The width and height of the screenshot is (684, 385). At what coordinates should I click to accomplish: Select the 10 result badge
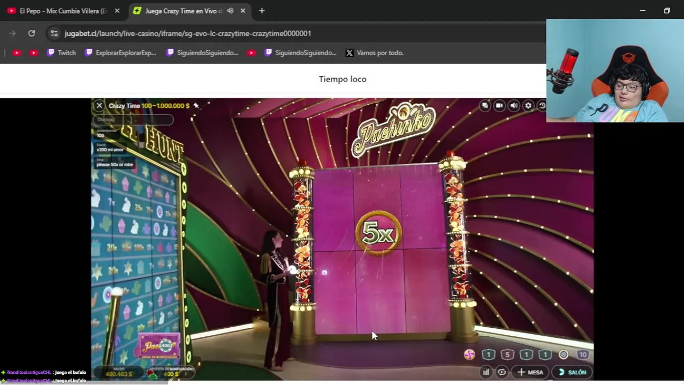583,355
